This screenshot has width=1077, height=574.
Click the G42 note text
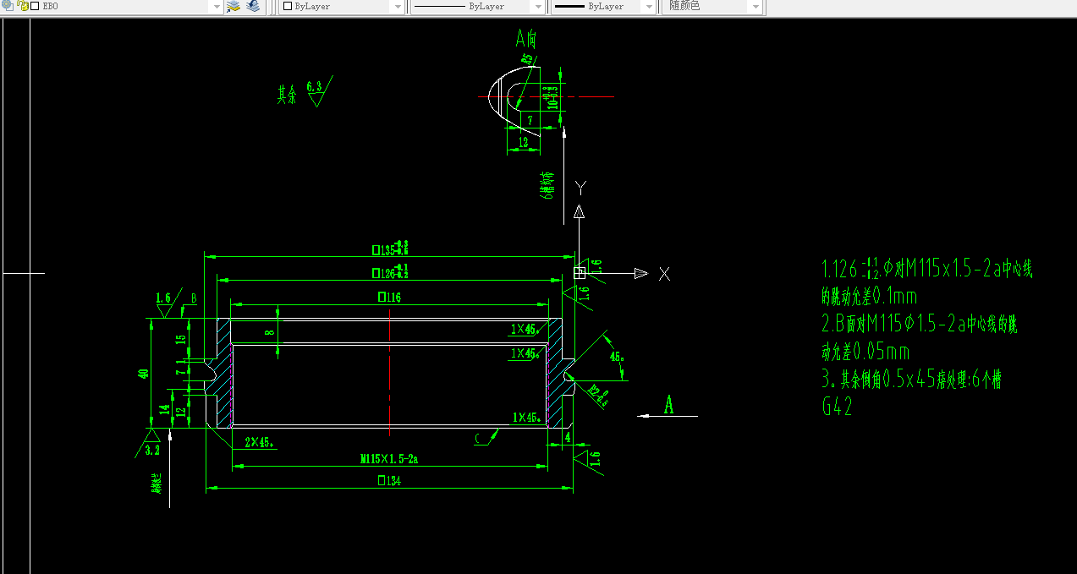pos(837,407)
